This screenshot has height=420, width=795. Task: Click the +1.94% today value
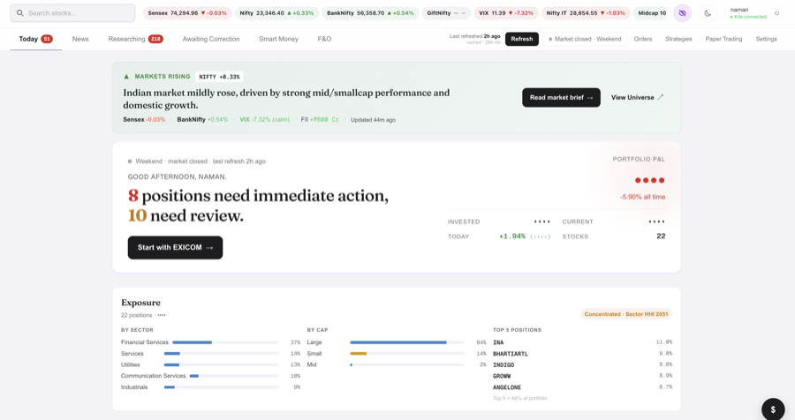tap(512, 236)
